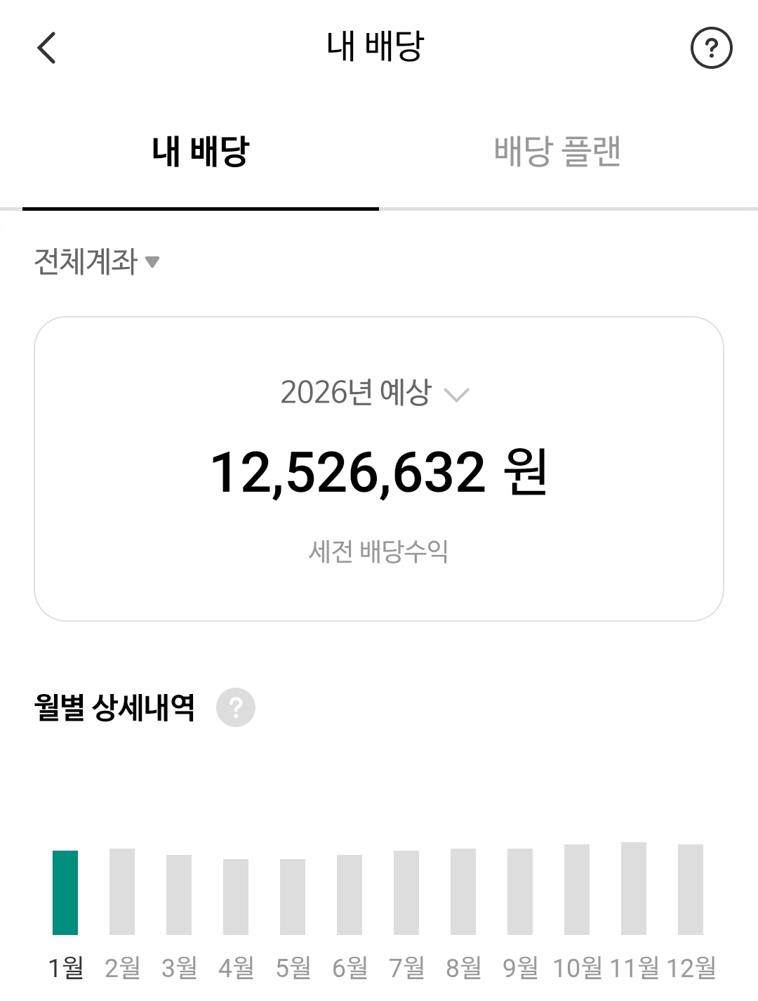Screen dimensions: 758x1001
Task: Select the 10월 bar in chart
Action: pyautogui.click(x=577, y=889)
